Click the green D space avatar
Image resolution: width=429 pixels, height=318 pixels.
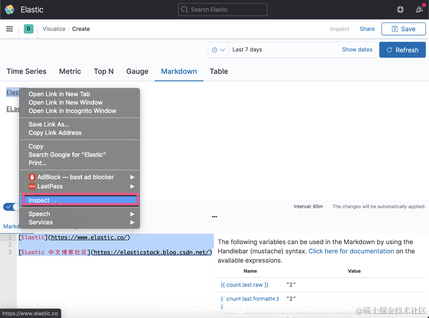pyautogui.click(x=29, y=29)
